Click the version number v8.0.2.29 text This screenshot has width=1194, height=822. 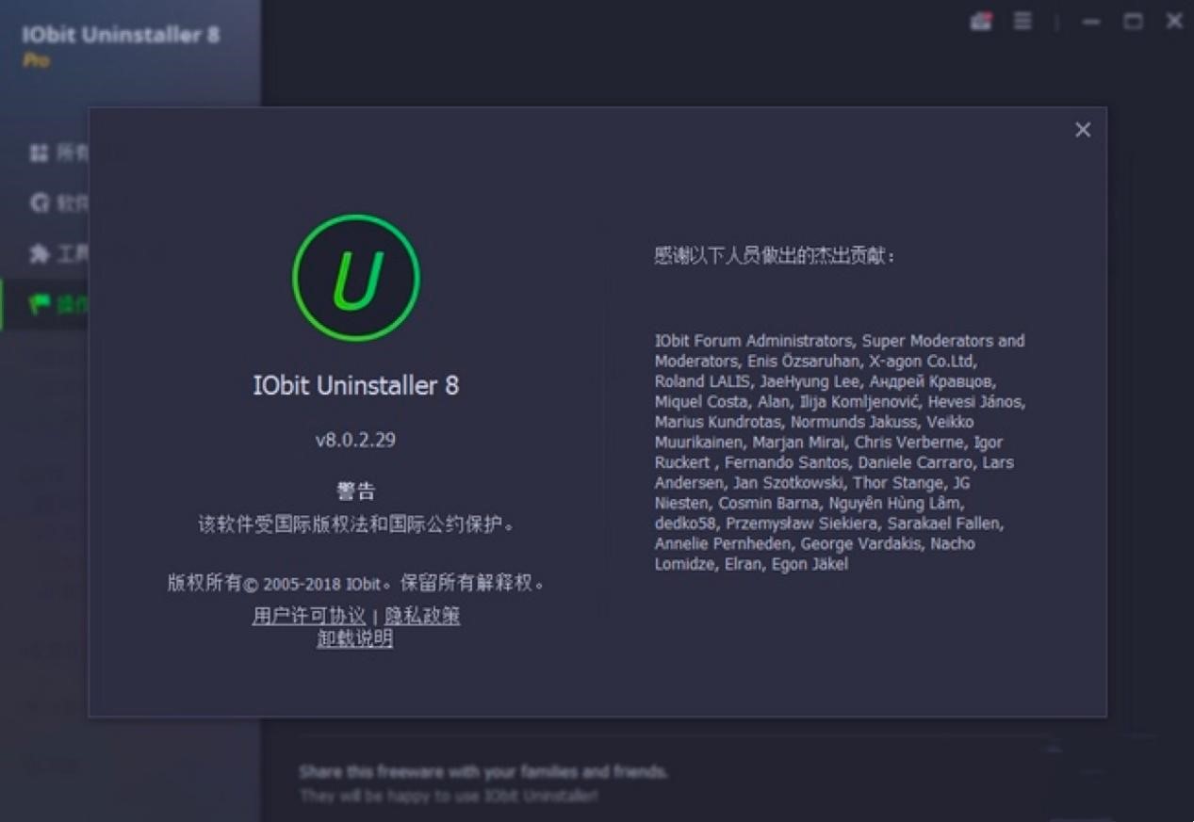click(353, 439)
